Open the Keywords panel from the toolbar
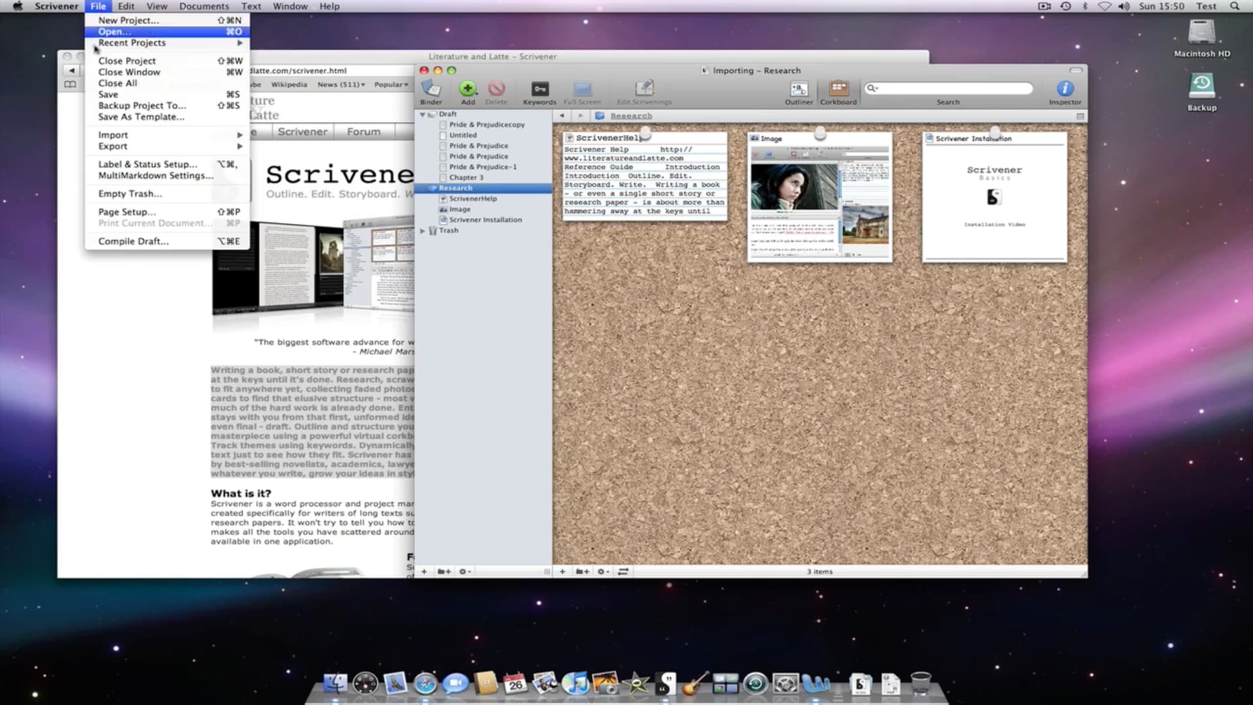Viewport: 1253px width, 705px height. point(540,92)
